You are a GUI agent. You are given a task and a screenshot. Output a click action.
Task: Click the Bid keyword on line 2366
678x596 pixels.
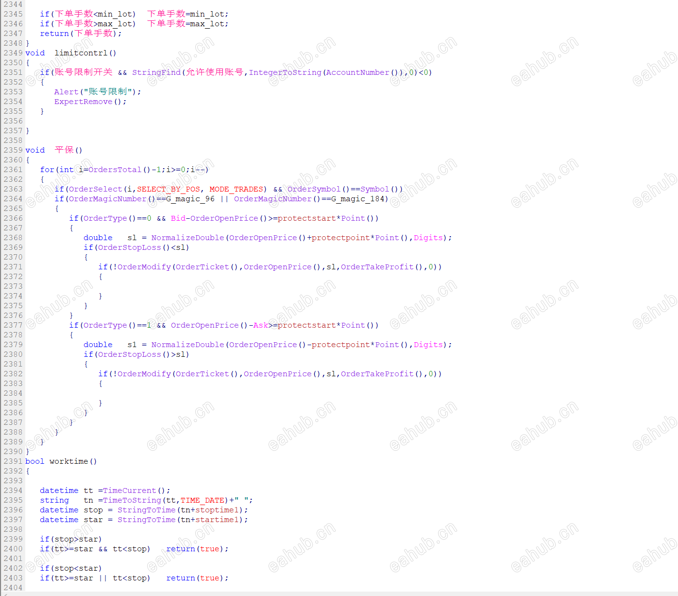[178, 218]
